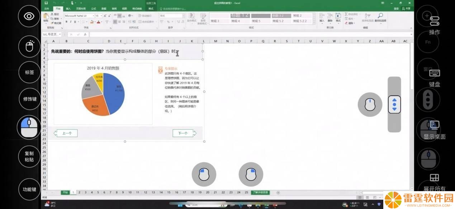
Task: Tap the floating mouse icon beside slider
Action: click(370, 105)
